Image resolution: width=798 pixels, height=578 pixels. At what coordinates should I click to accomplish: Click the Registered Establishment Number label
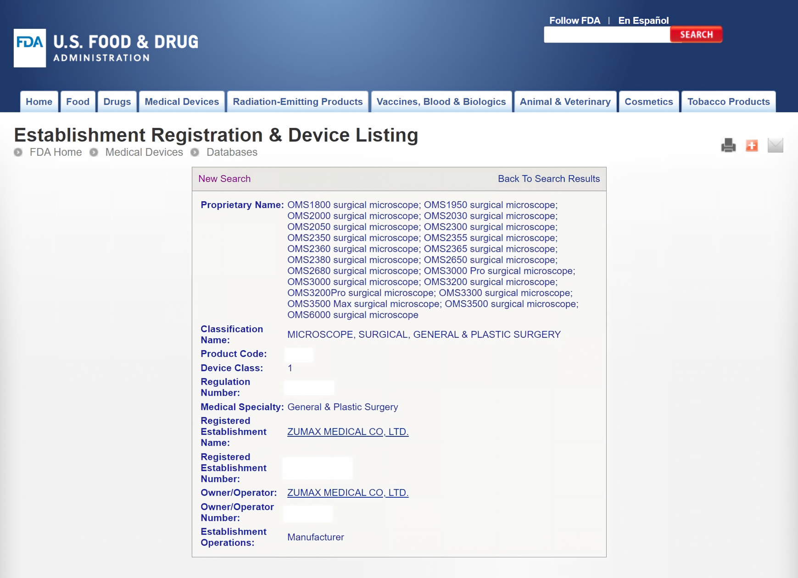coord(234,468)
